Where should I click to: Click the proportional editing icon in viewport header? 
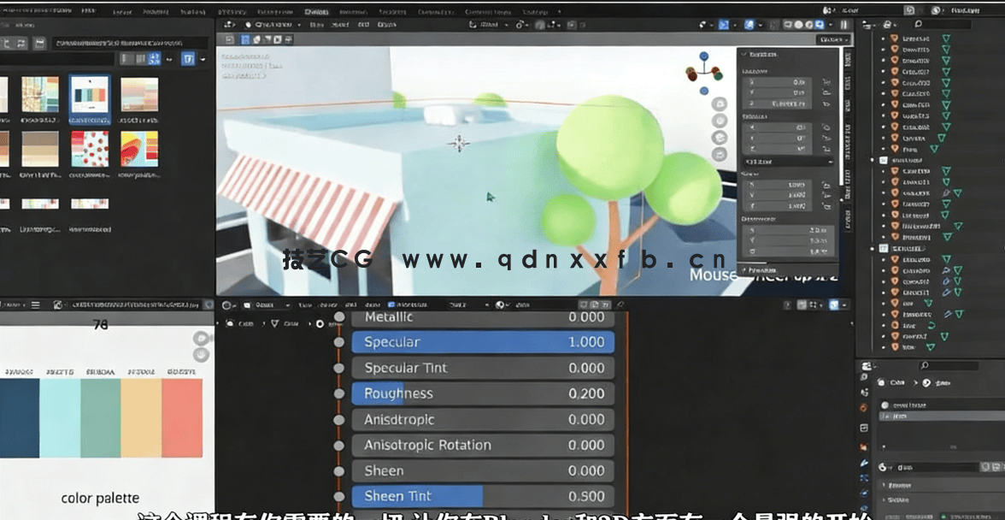coord(541,24)
